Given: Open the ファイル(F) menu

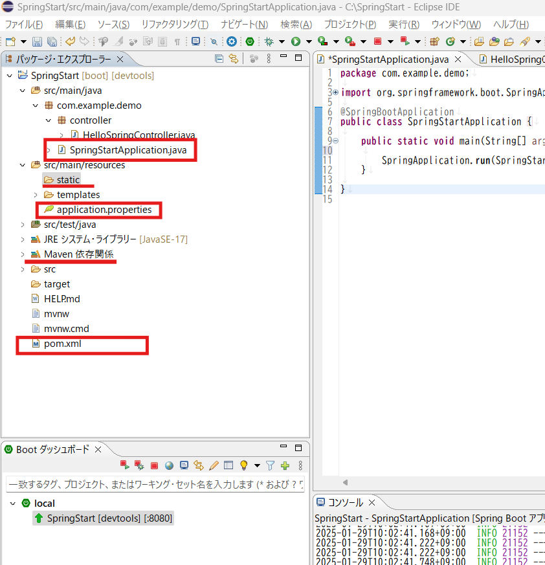Looking at the screenshot, I should (x=24, y=24).
